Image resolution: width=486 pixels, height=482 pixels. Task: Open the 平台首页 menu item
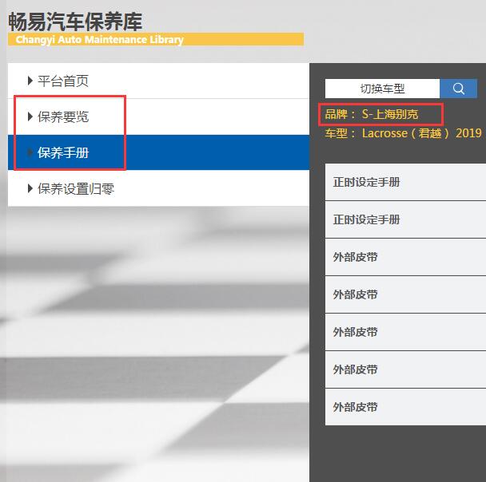[158, 81]
